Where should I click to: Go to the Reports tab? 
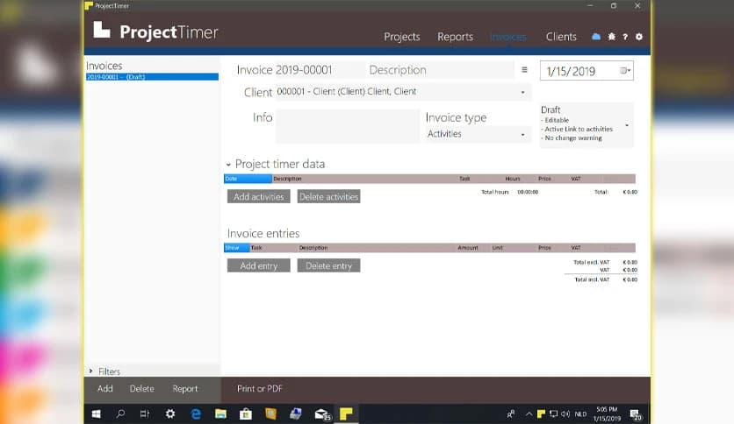tap(455, 37)
